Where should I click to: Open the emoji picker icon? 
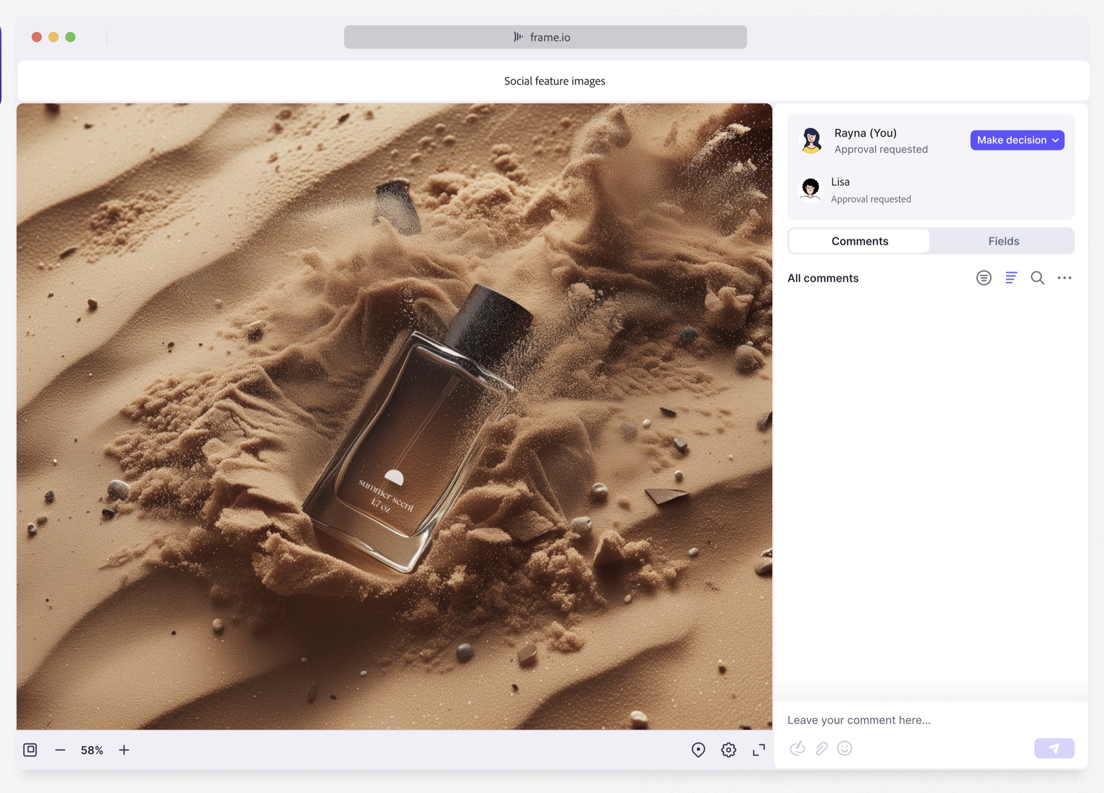coord(845,748)
